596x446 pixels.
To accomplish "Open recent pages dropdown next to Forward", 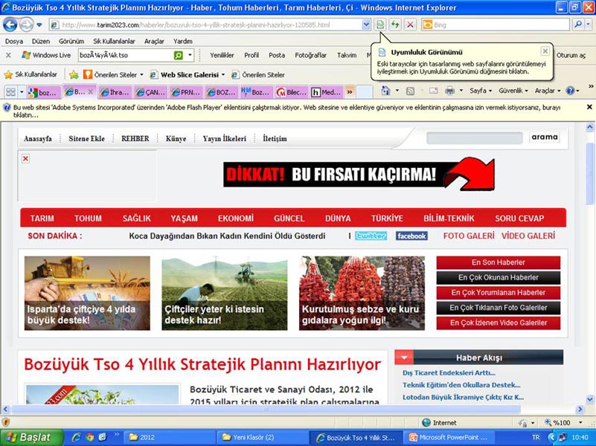I will (x=39, y=25).
